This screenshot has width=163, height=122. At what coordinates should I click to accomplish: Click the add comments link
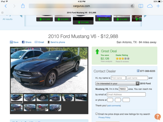[x=114, y=106]
